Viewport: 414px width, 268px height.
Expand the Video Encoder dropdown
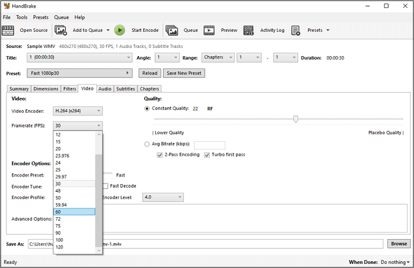tap(77, 111)
